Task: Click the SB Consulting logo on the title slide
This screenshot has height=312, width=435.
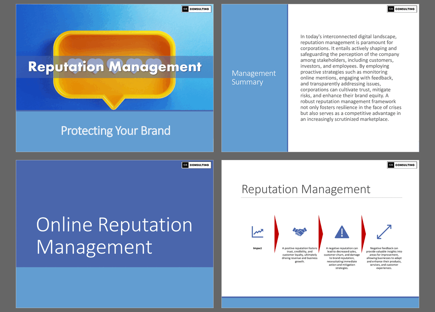Action: [x=196, y=9]
